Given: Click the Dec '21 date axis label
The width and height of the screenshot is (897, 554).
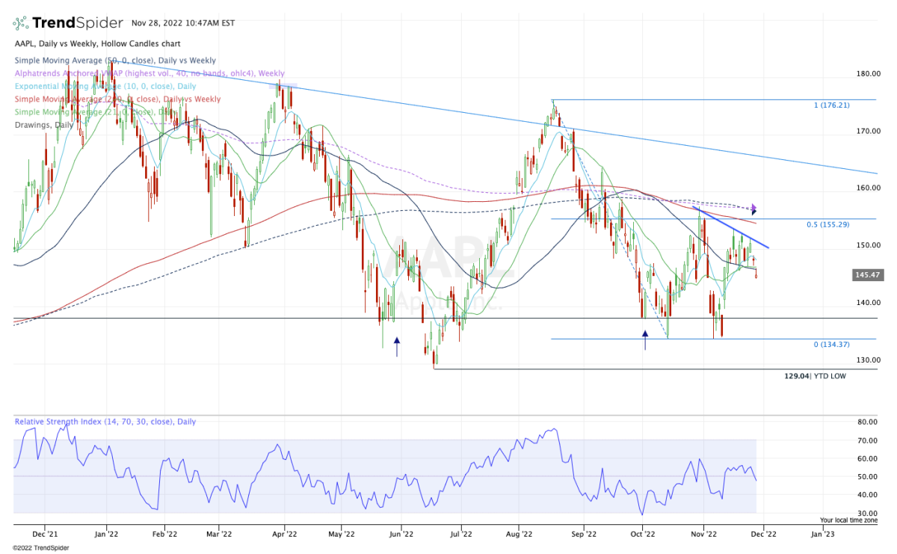Looking at the screenshot, I should click(x=43, y=535).
